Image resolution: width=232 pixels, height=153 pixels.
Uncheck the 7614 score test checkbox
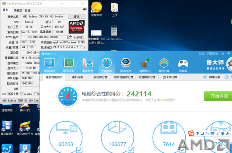click(x=182, y=150)
